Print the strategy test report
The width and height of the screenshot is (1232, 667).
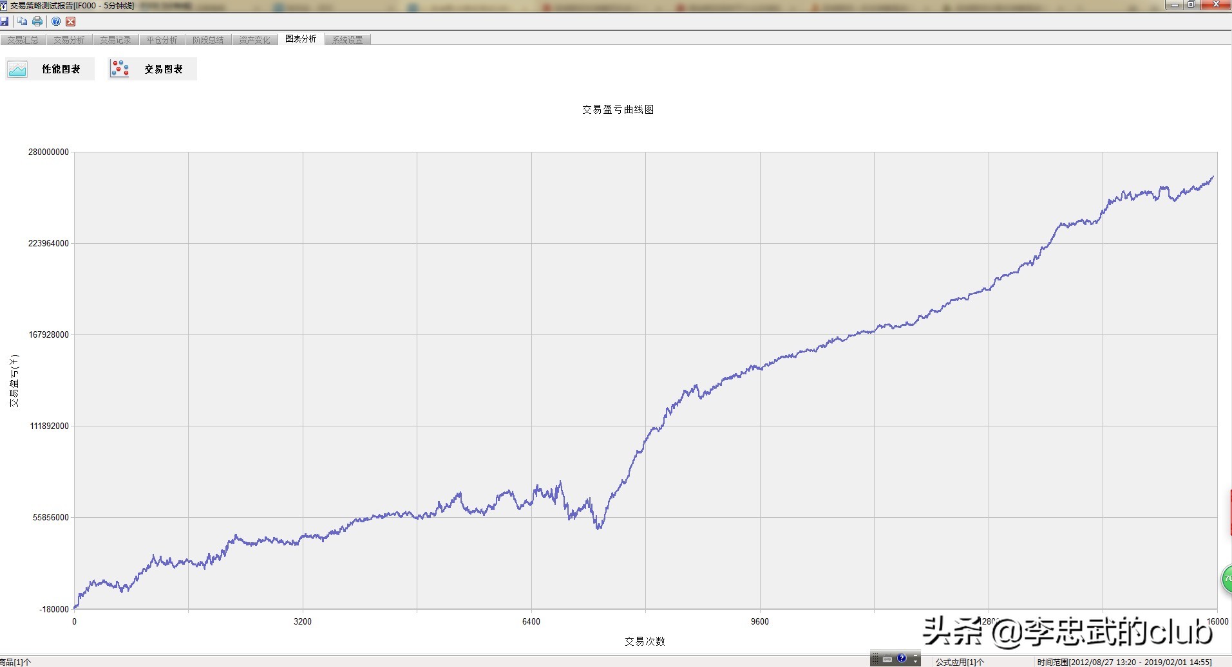coord(37,21)
